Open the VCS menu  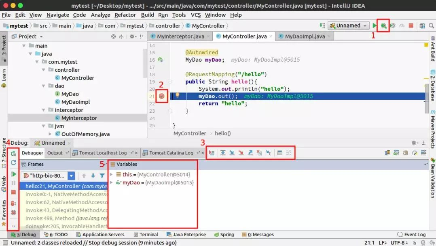click(195, 15)
